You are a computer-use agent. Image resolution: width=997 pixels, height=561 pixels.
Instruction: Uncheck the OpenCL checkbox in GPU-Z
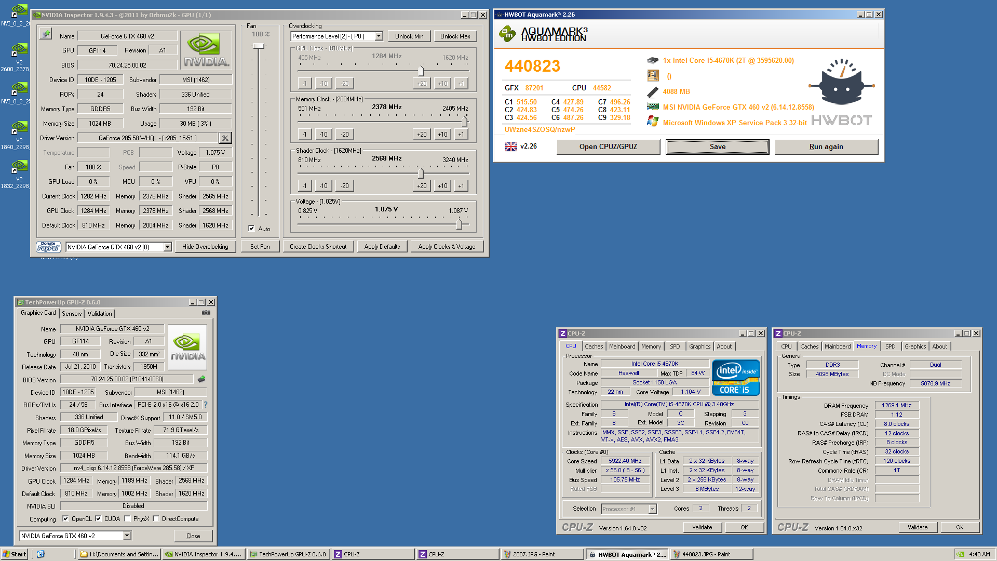pos(65,518)
